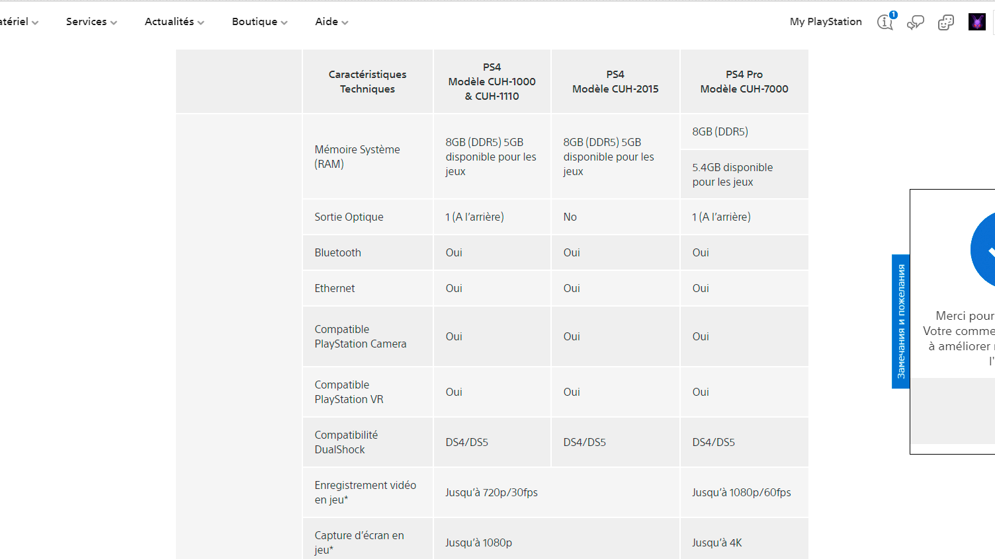Click the Jusqu'à 1080p/60fps cell

(x=742, y=492)
